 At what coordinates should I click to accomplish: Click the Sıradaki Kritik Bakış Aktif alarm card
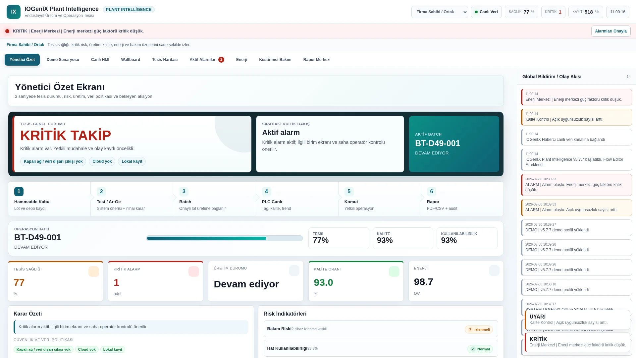pyautogui.click(x=330, y=144)
